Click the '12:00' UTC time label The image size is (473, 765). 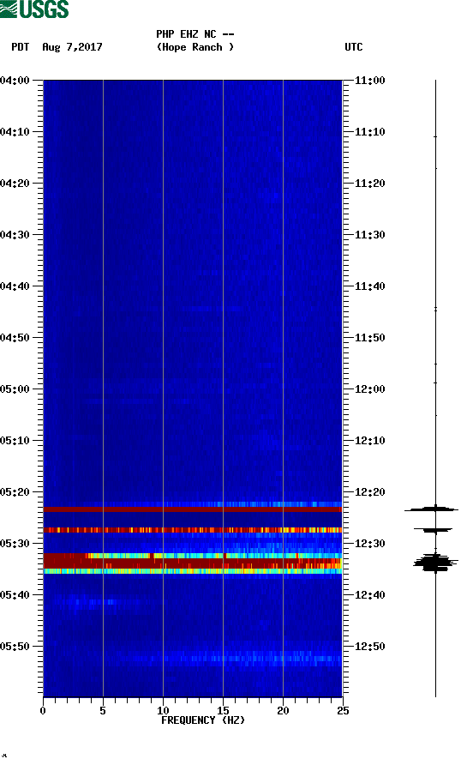[369, 389]
